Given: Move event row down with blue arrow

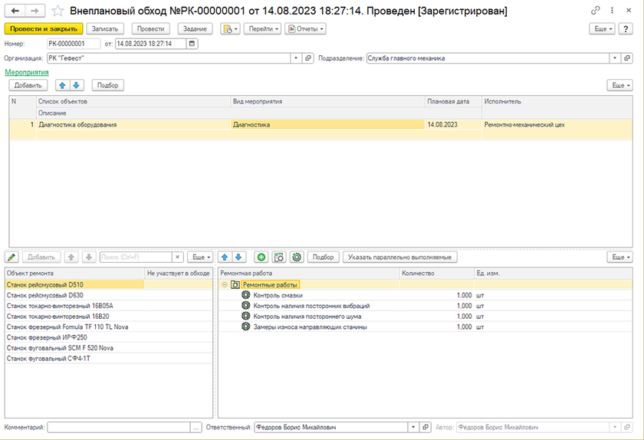Looking at the screenshot, I should (76, 85).
